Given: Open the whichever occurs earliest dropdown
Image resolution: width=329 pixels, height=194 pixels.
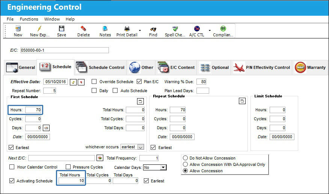Looking at the screenshot, I should [x=140, y=147].
